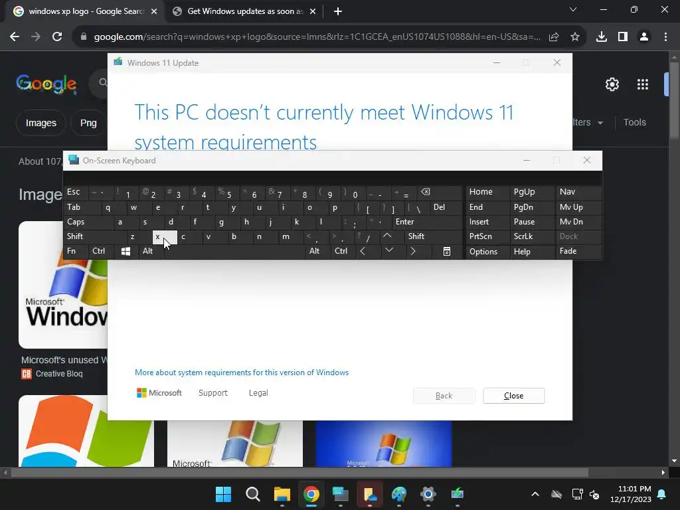Click Nav key on On-Screen Keyboard

(x=578, y=192)
